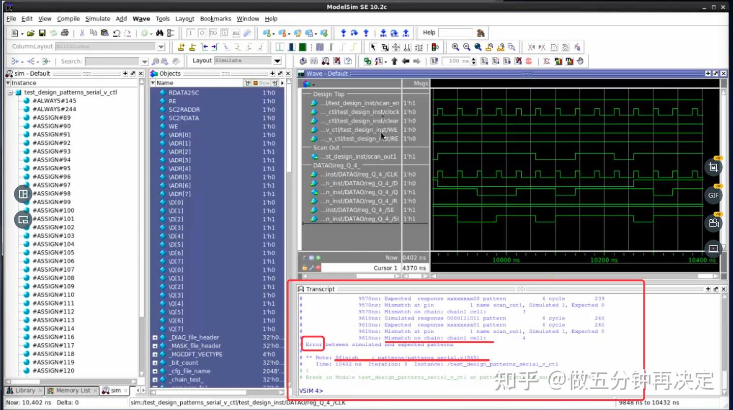Click the Help search go button

(482, 33)
